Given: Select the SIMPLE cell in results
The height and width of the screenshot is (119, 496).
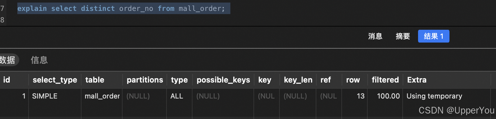Looking at the screenshot, I should [x=55, y=96].
